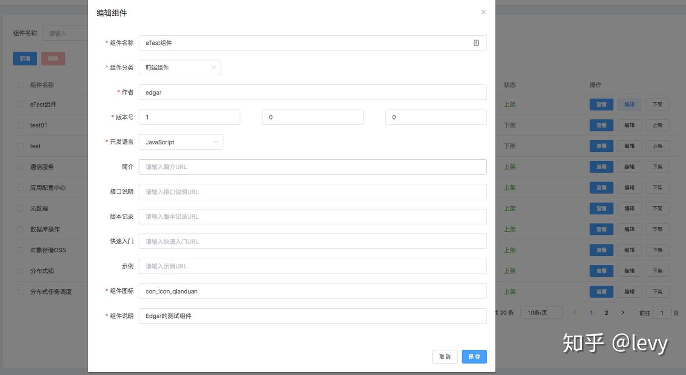Open the 10 items per page selector
Screen dimensions: 686x375
541,313
